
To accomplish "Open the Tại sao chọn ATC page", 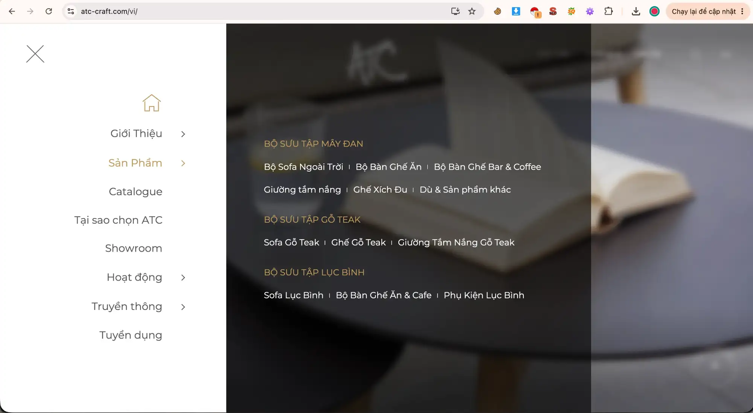I will tap(118, 220).
